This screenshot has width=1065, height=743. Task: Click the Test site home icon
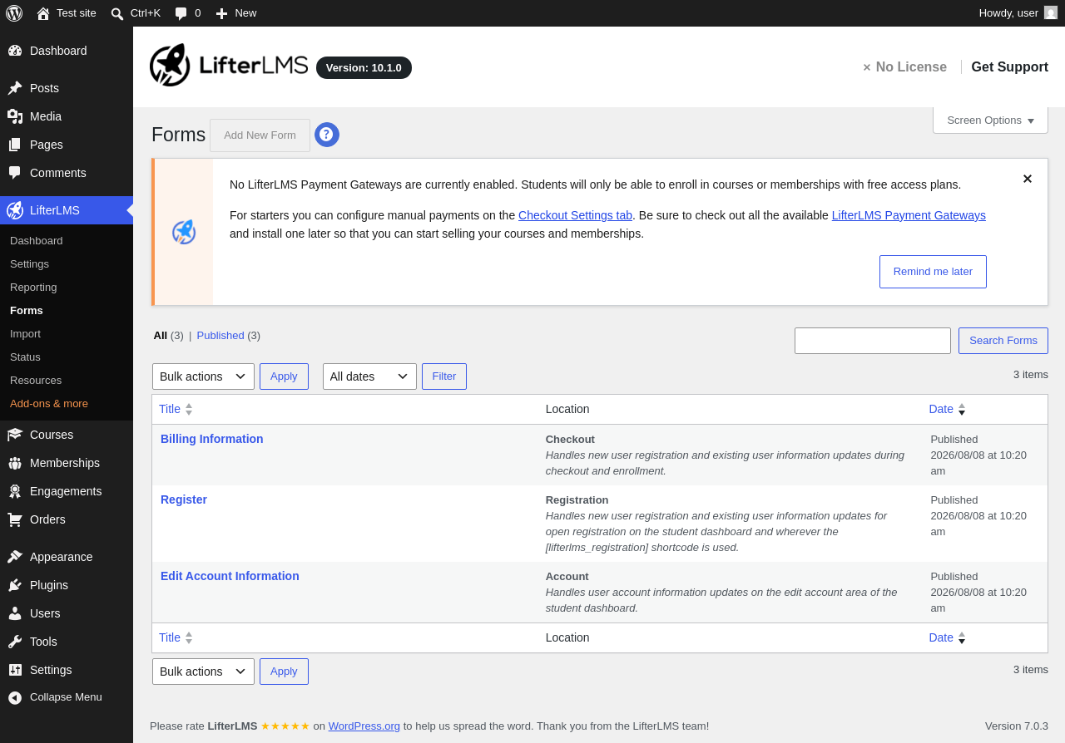click(x=43, y=13)
